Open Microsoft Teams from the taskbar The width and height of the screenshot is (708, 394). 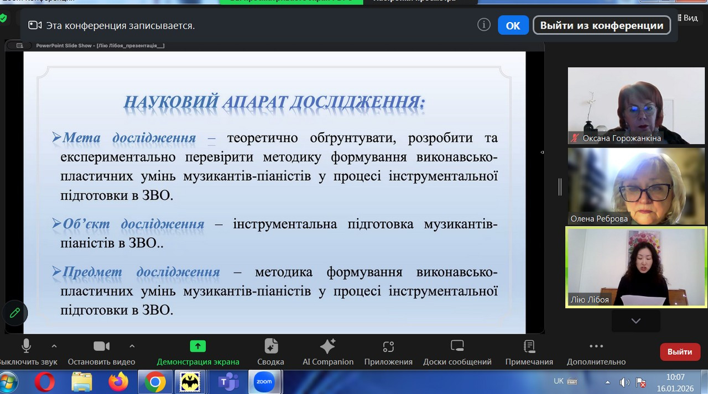tap(228, 382)
